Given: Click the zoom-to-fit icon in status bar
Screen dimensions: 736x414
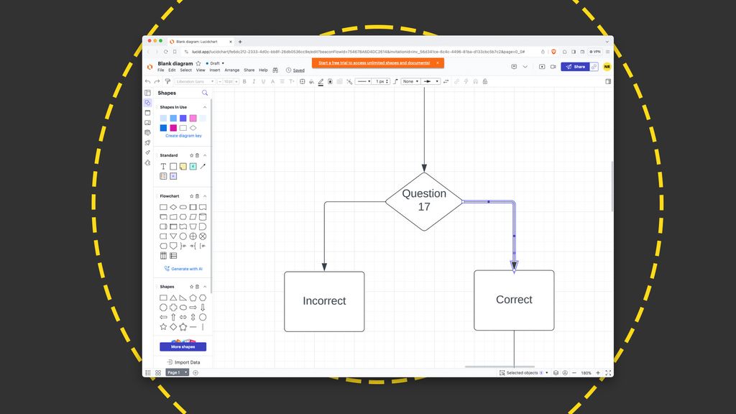Looking at the screenshot, I should 608,373.
